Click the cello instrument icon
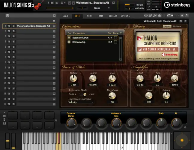Screen dimensions: 194x150 tap(38, 5)
